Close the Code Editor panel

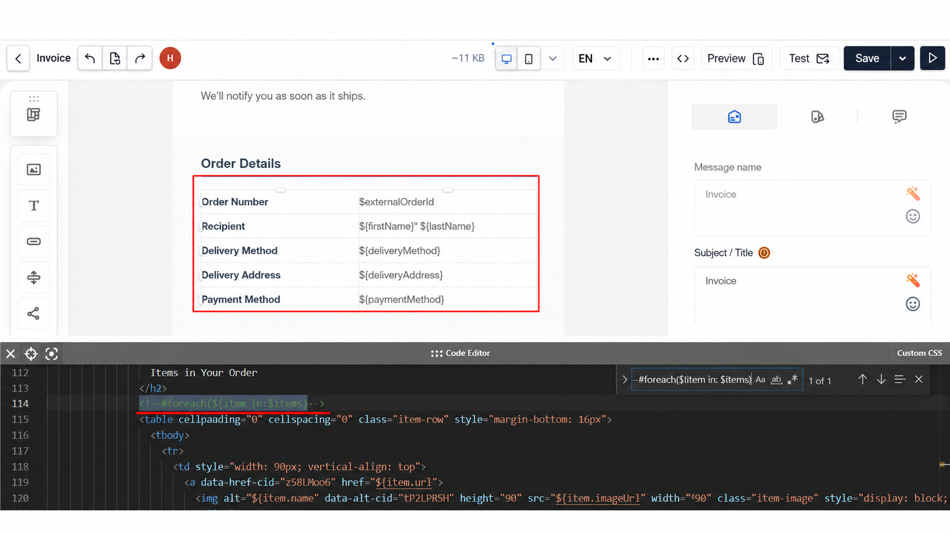click(x=11, y=354)
